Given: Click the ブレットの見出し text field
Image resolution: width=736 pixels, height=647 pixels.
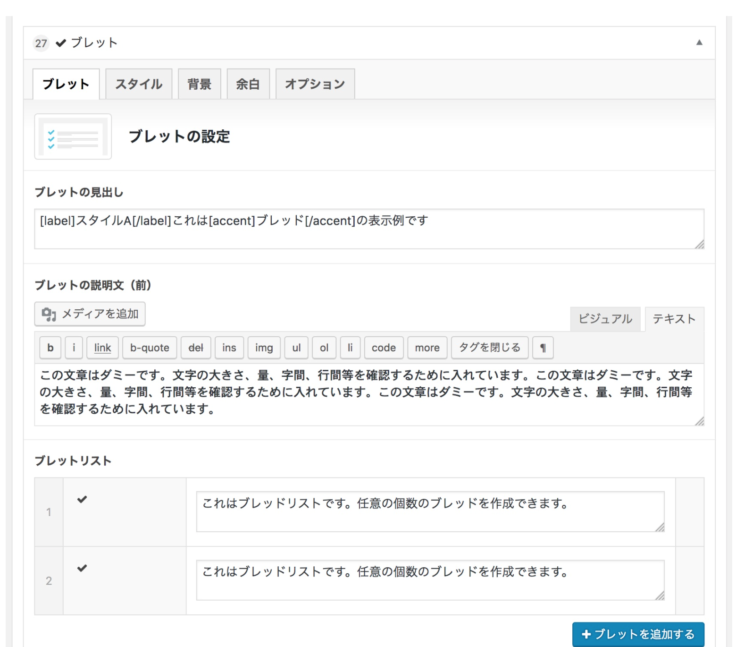Looking at the screenshot, I should [x=368, y=229].
